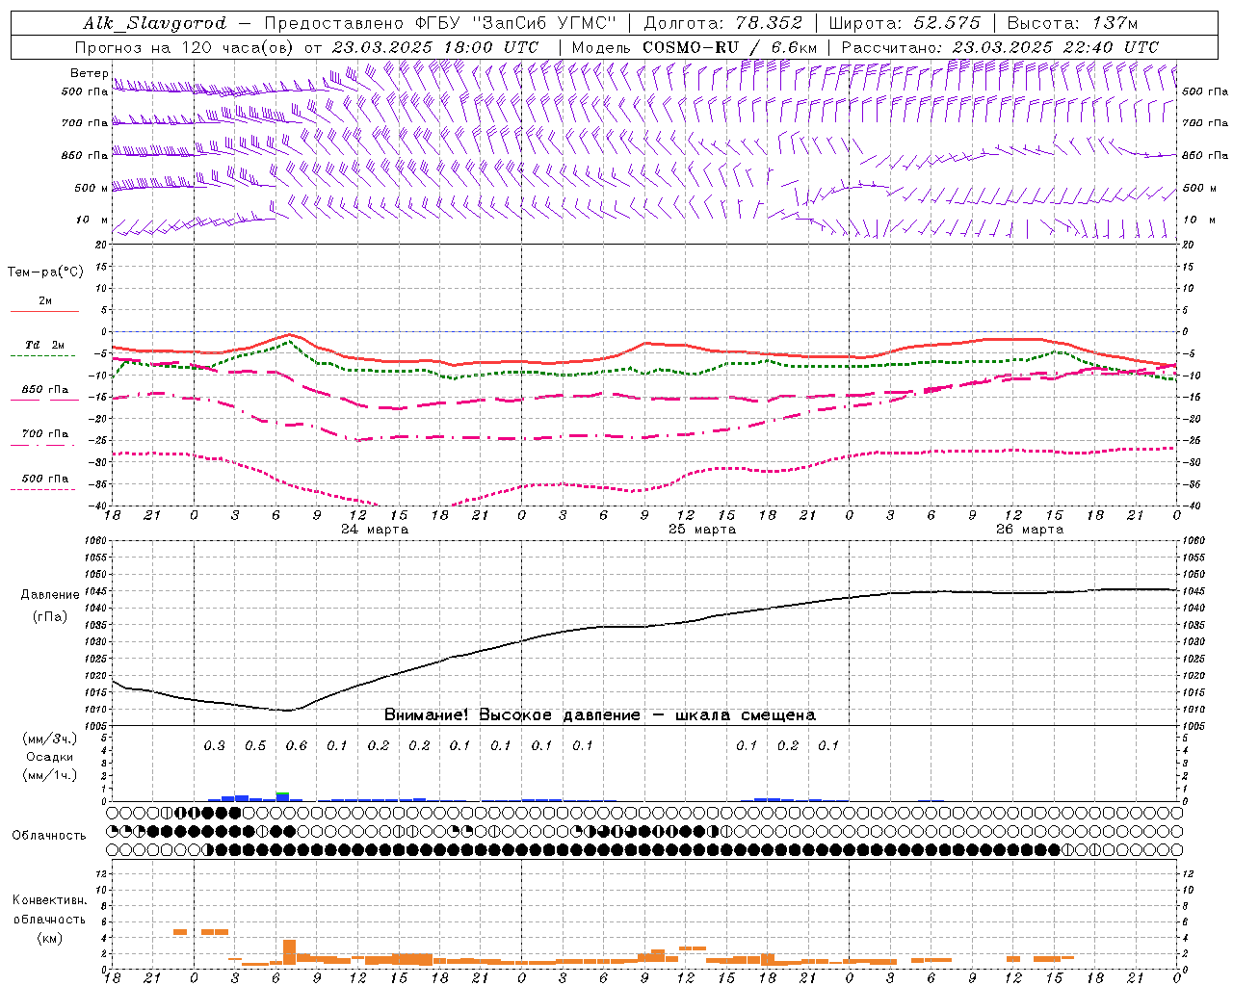The image size is (1233, 986).
Task: Click the tallest orange convective cloud bar
Action: (x=289, y=952)
